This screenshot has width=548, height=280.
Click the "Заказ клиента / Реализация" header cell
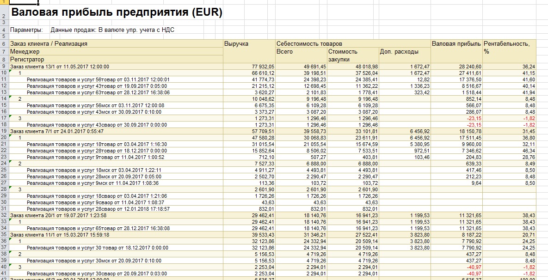[49, 44]
